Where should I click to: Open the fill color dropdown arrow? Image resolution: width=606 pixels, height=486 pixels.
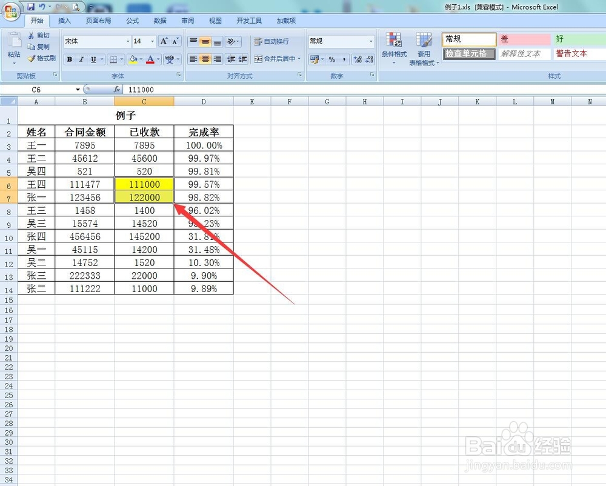141,60
